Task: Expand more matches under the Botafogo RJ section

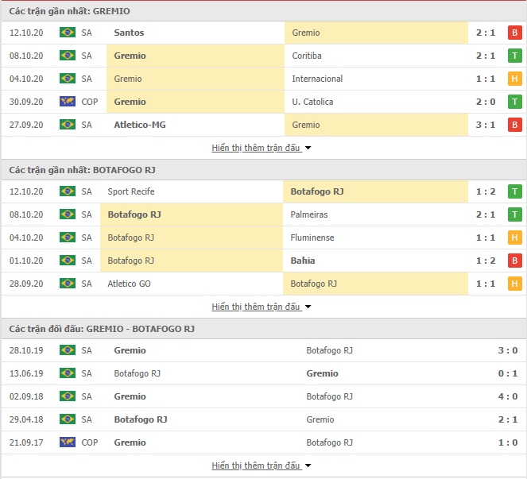Action: (x=262, y=307)
